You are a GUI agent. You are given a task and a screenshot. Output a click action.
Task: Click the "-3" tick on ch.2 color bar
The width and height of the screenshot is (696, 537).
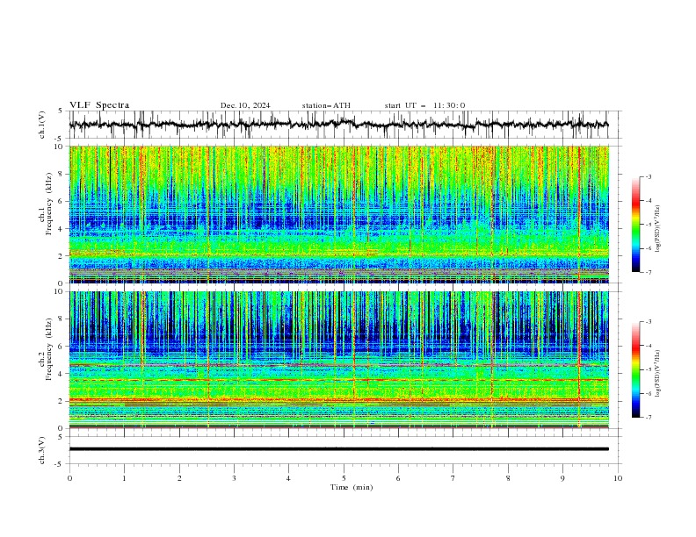[648, 322]
